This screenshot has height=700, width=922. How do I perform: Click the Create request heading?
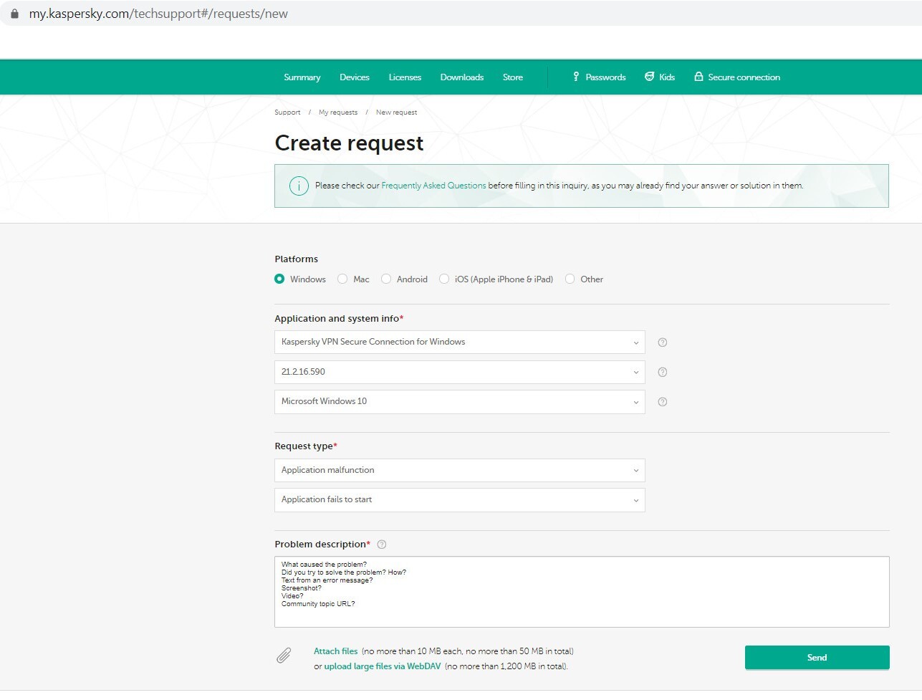click(x=350, y=143)
